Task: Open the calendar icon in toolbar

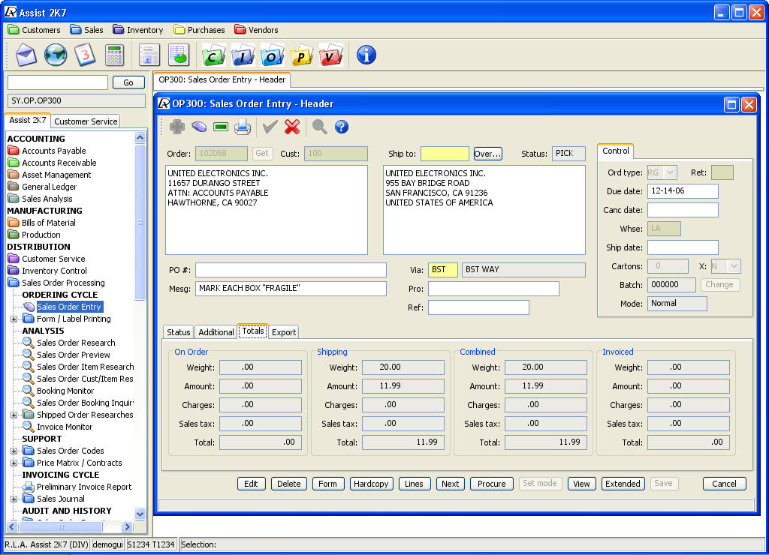Action: pyautogui.click(x=84, y=55)
